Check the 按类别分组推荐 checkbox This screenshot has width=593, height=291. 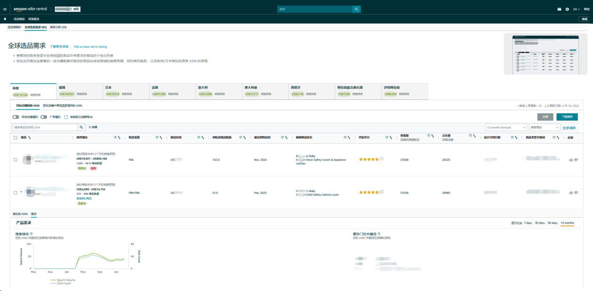(66, 117)
